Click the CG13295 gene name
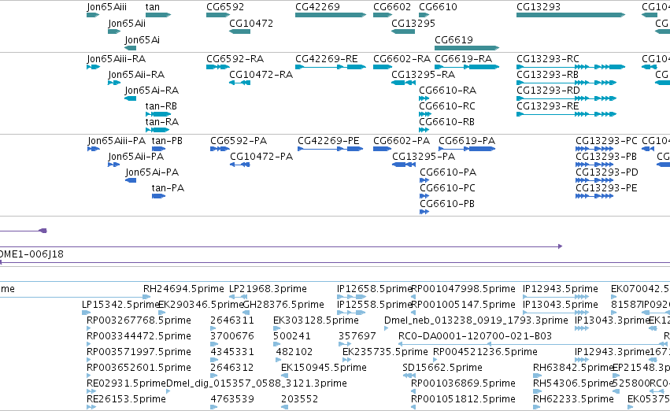 click(x=413, y=23)
